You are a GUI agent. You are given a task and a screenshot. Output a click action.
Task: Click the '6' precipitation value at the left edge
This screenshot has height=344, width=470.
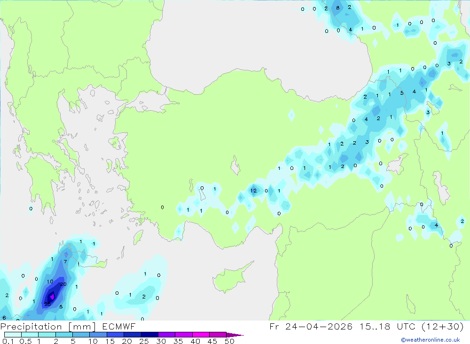point(4,318)
